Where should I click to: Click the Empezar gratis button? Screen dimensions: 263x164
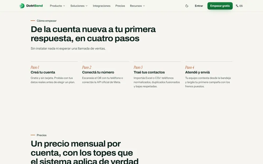pyautogui.click(x=220, y=6)
